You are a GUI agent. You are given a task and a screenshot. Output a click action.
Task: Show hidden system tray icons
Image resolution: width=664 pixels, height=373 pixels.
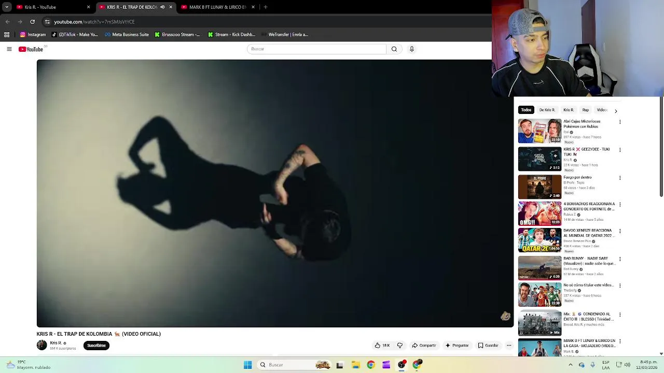point(571,365)
